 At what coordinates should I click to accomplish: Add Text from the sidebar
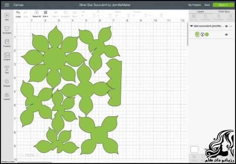click(7, 70)
